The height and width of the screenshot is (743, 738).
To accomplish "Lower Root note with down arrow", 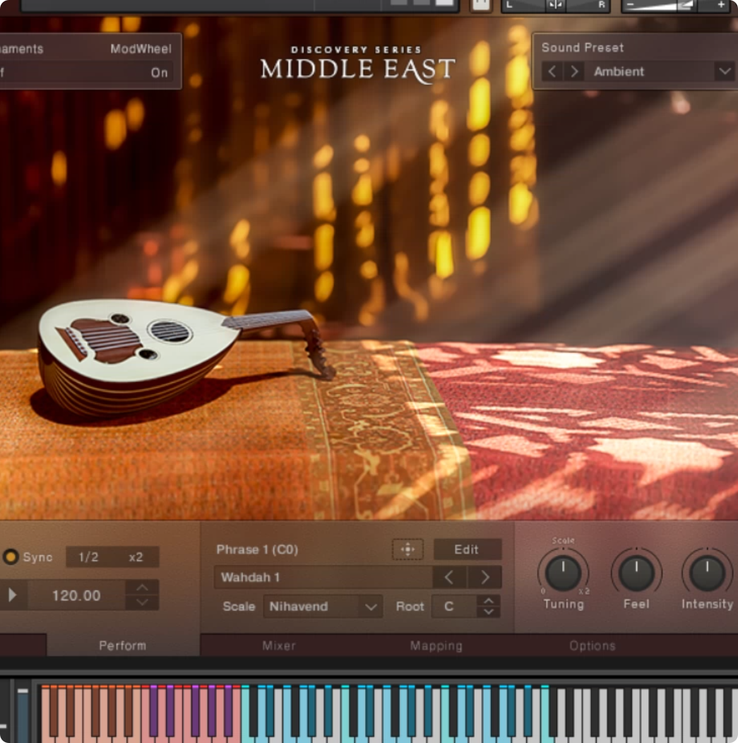I will [x=489, y=612].
